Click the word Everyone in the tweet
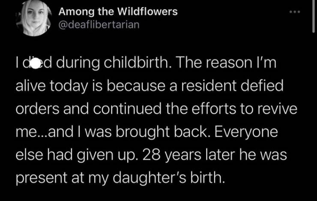This screenshot has height=201, width=317. coord(246,132)
